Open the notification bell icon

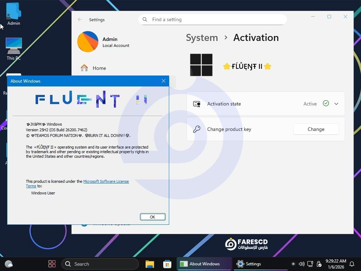coord(351,264)
